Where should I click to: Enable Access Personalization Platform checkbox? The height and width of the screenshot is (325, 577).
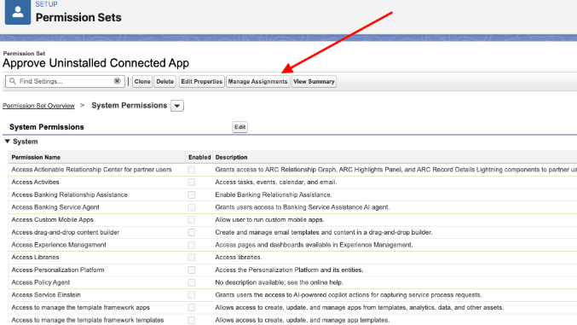[x=192, y=270]
